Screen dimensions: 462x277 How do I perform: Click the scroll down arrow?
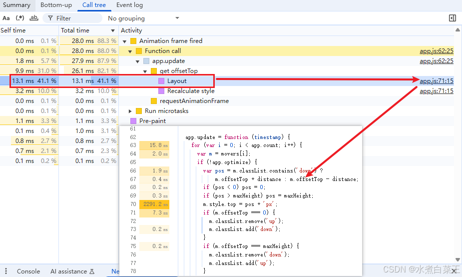coord(458,259)
